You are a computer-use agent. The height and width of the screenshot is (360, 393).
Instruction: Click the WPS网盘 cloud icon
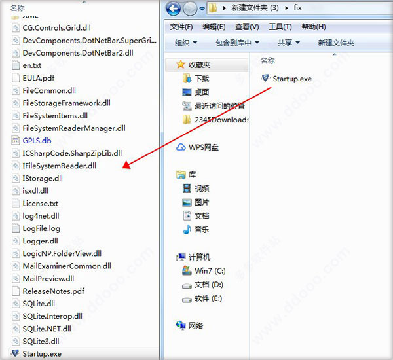pyautogui.click(x=181, y=147)
